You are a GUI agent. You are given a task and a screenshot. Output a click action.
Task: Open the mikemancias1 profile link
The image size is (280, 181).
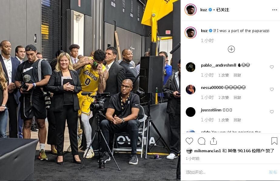(x=208, y=151)
